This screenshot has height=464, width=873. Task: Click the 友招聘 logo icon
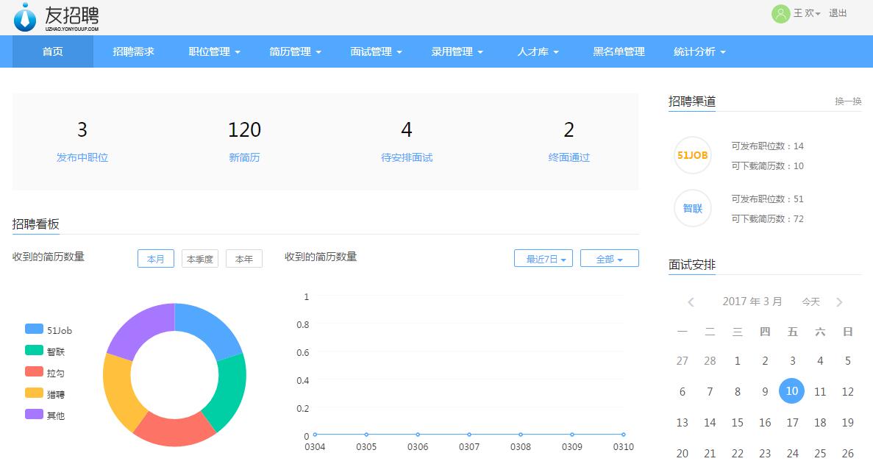[24, 17]
